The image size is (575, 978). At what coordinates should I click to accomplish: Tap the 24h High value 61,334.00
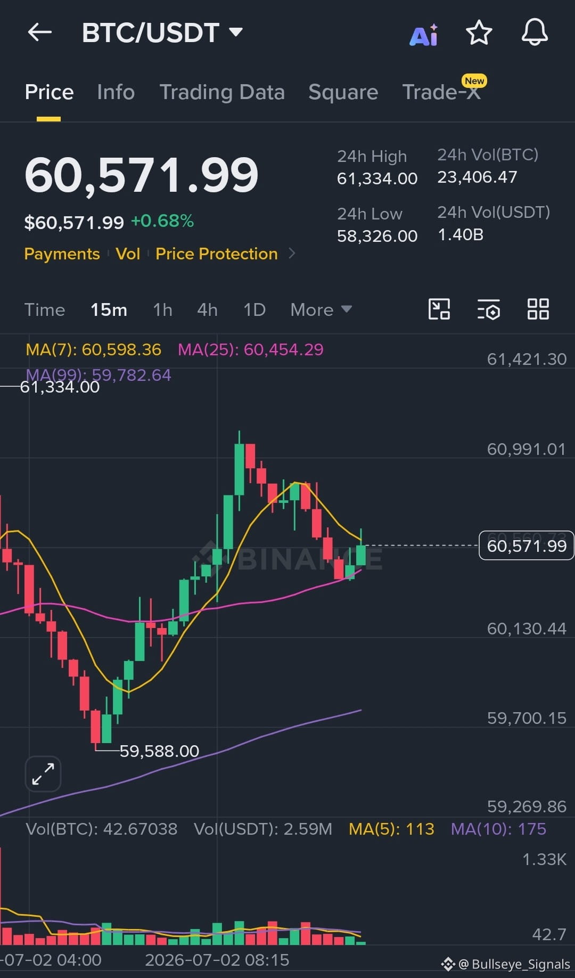[x=377, y=178]
